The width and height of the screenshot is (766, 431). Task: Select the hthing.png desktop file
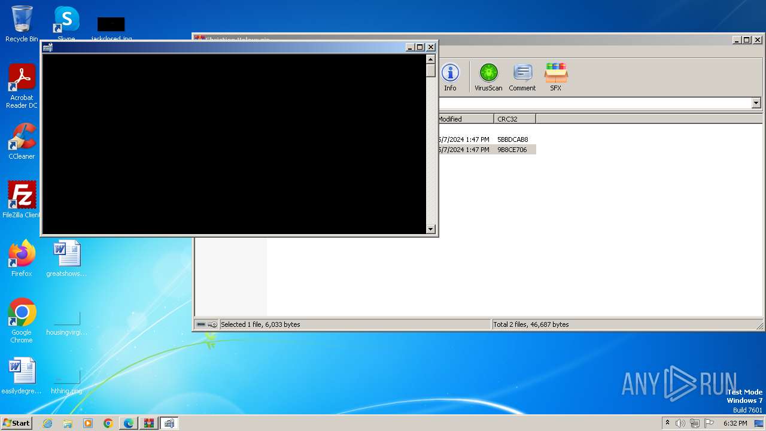coord(66,382)
